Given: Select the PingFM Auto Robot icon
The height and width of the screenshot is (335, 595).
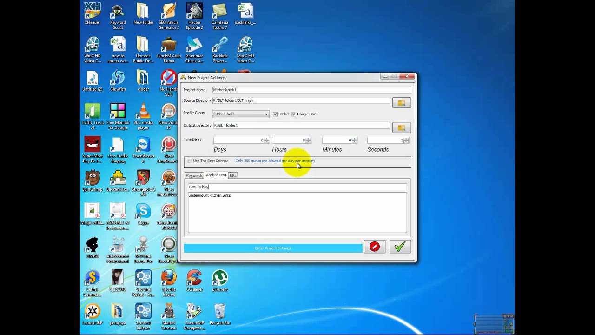Looking at the screenshot, I should click(x=169, y=50).
